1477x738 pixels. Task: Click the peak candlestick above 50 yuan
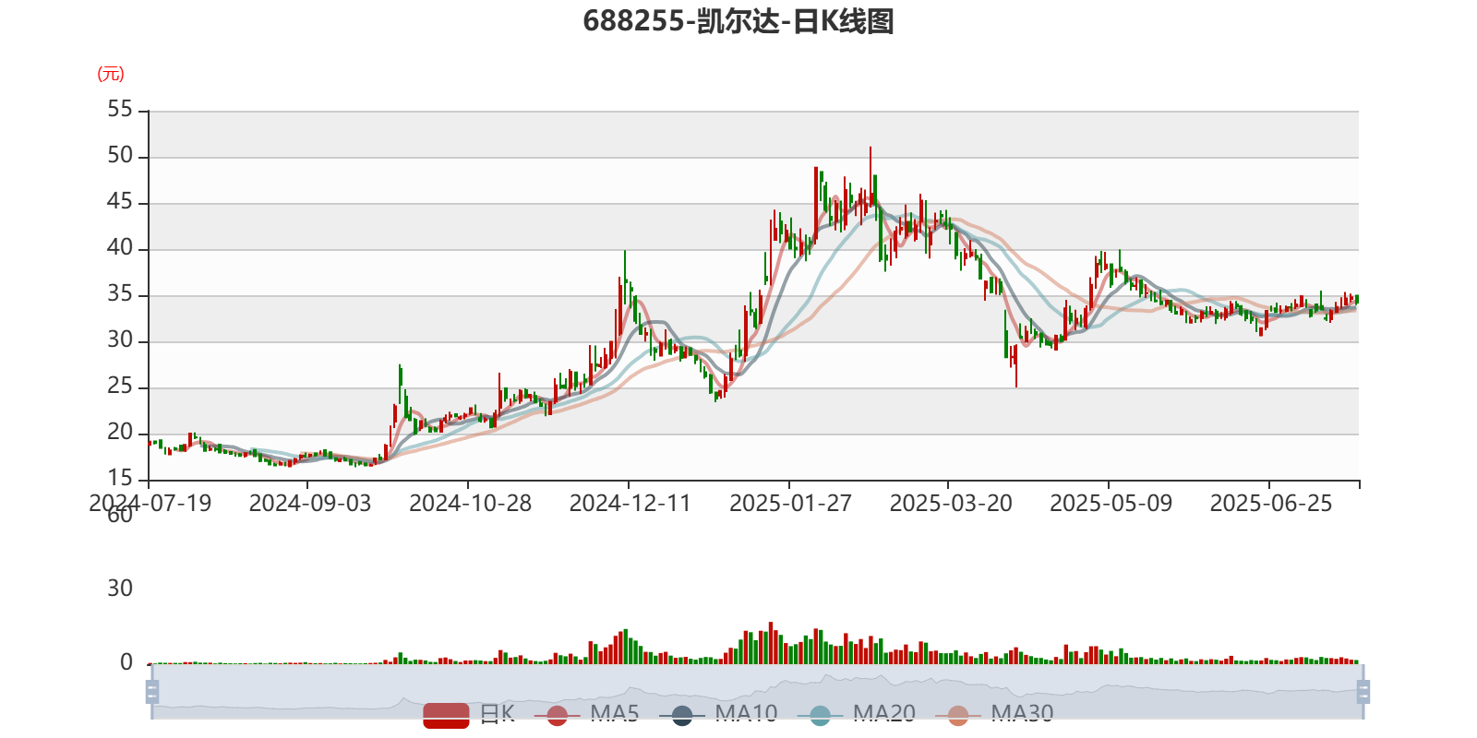[870, 176]
